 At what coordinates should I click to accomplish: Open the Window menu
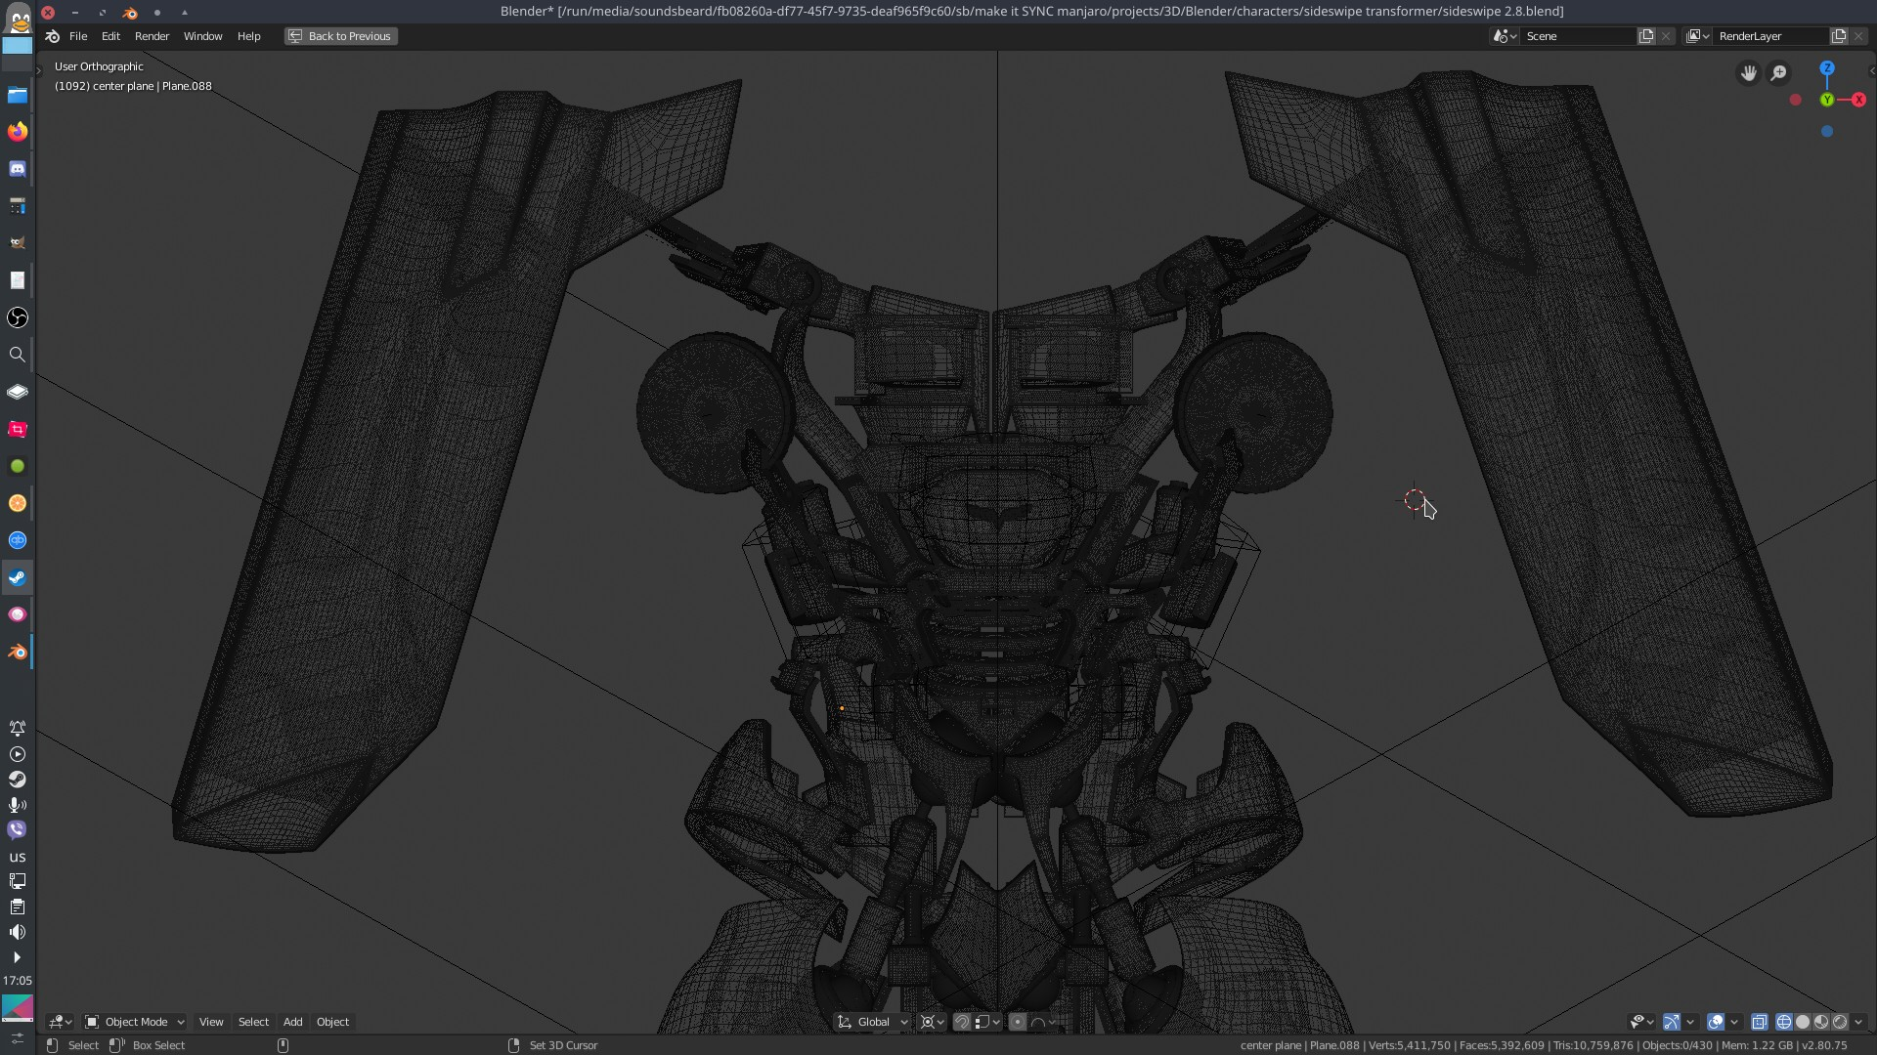(202, 36)
